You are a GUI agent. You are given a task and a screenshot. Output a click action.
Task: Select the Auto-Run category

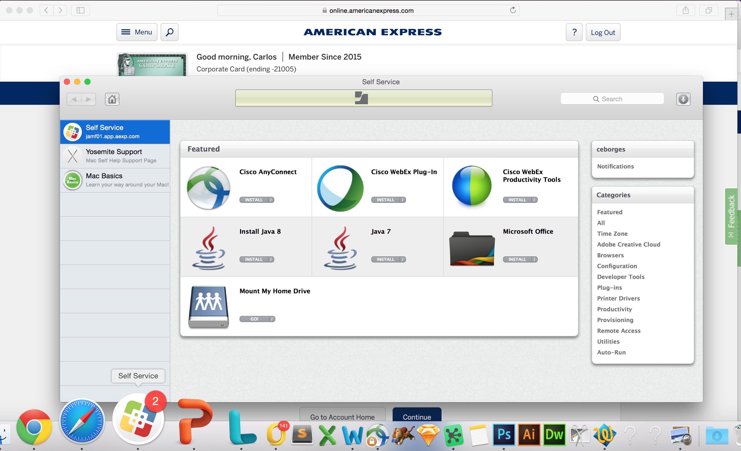[x=611, y=353]
